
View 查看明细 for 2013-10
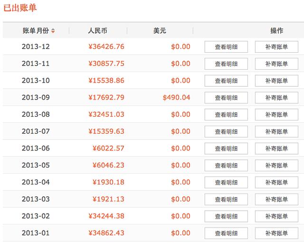[x=226, y=81]
